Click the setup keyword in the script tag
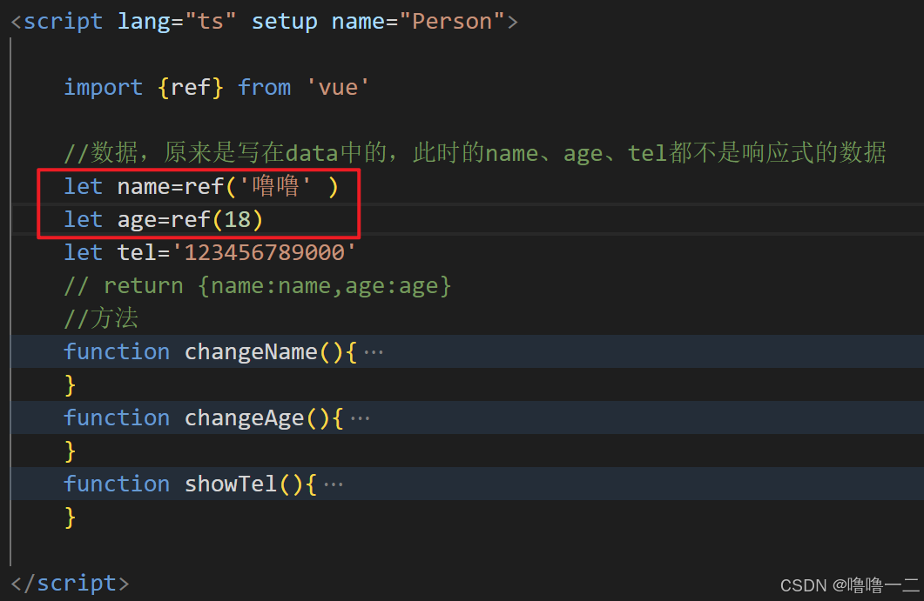Screen dimensions: 924x601 point(285,20)
